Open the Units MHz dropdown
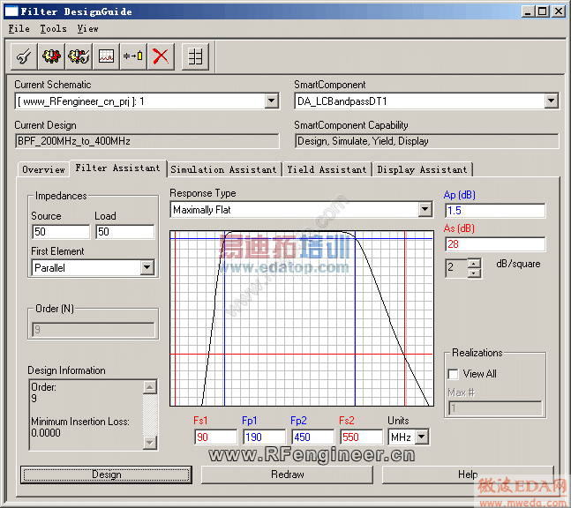571x508 pixels. pyautogui.click(x=421, y=437)
